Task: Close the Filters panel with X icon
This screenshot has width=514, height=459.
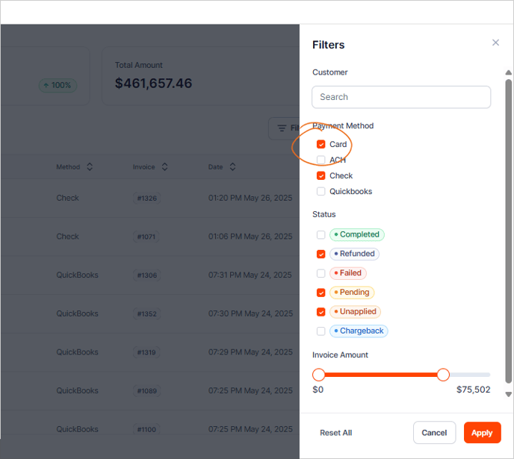Action: coord(495,43)
